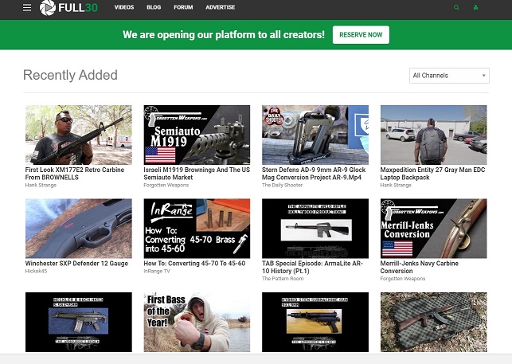Click title Winchester SXP Defender 12 Gauge

tap(76, 264)
